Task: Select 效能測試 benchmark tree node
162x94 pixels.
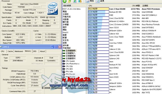Action: coord(67,48)
